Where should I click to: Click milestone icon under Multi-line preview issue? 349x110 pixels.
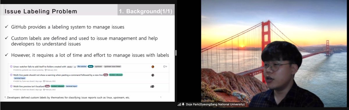coord(44,89)
